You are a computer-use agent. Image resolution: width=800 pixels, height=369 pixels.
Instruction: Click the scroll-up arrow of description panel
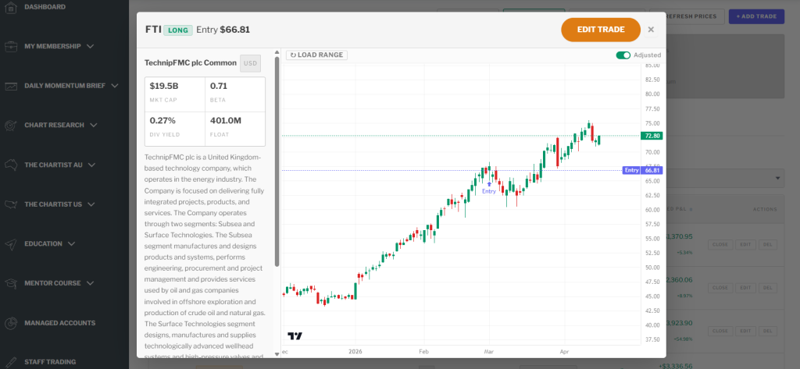[277, 51]
